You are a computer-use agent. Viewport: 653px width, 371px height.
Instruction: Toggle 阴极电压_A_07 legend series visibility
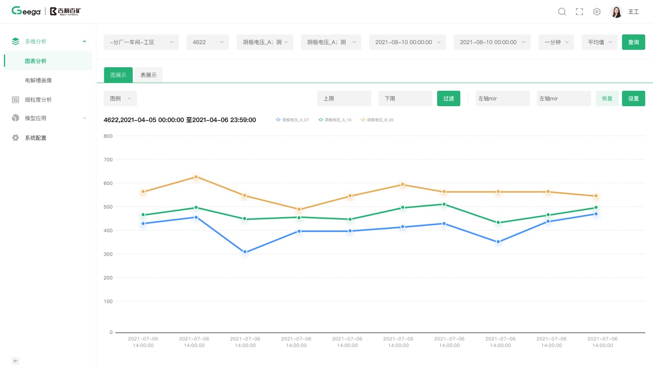click(x=292, y=120)
